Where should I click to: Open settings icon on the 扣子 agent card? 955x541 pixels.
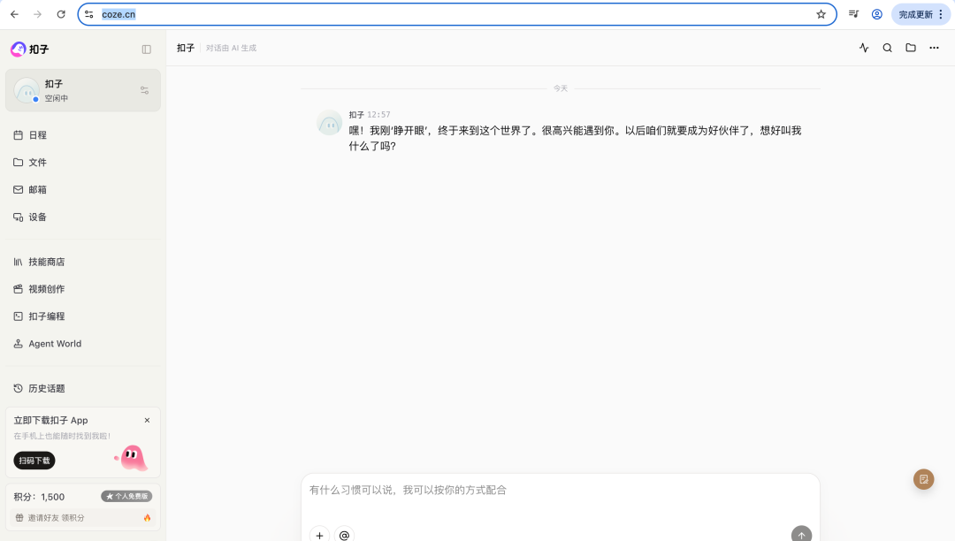(x=144, y=90)
